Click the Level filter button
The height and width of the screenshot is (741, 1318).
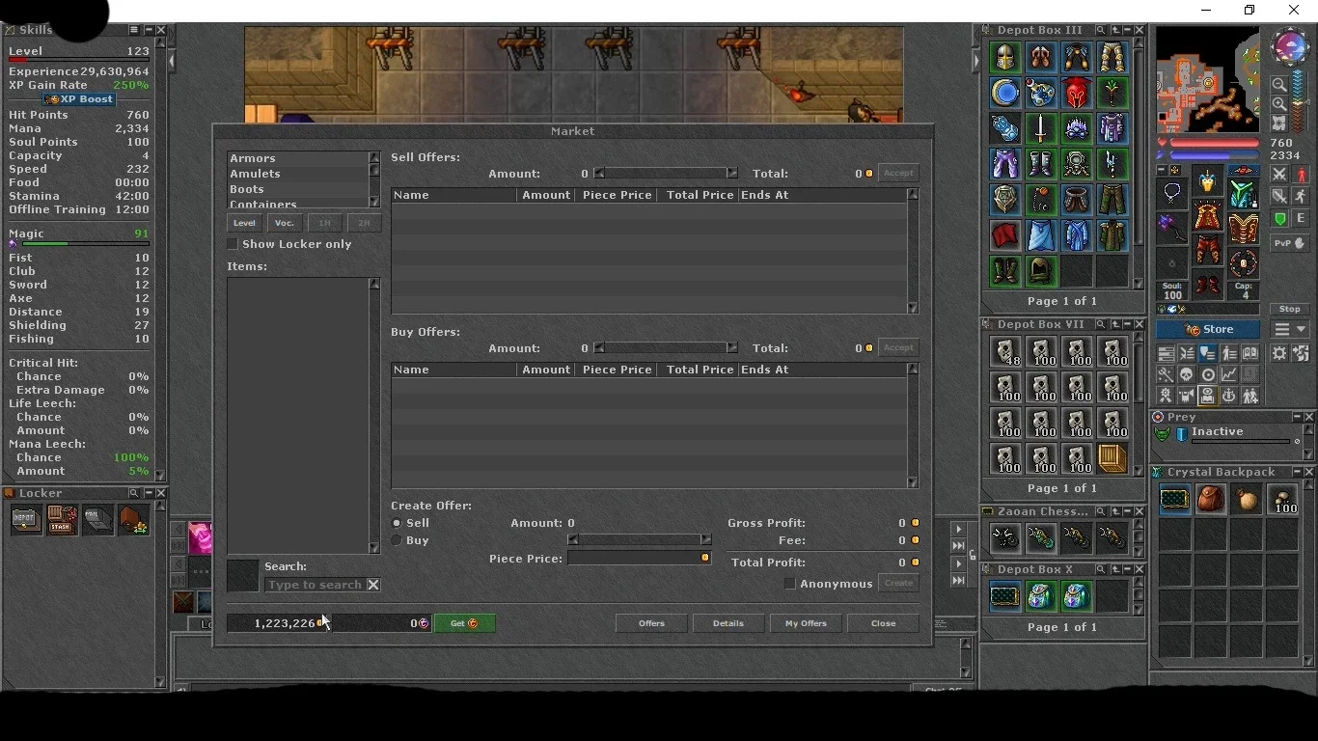pos(244,223)
